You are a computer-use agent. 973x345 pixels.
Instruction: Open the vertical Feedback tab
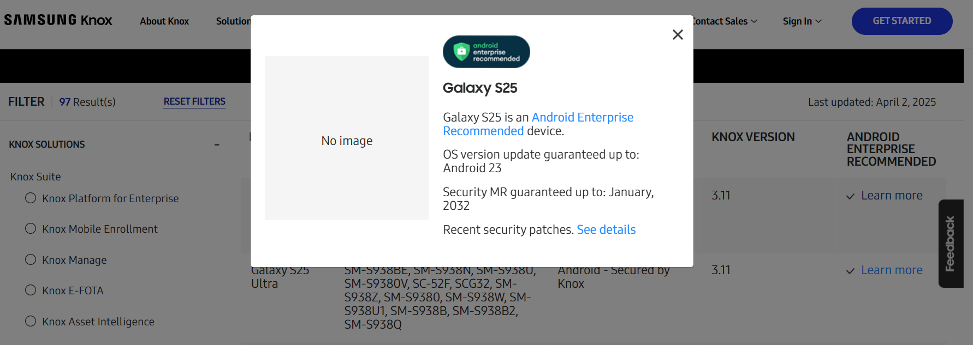(951, 244)
